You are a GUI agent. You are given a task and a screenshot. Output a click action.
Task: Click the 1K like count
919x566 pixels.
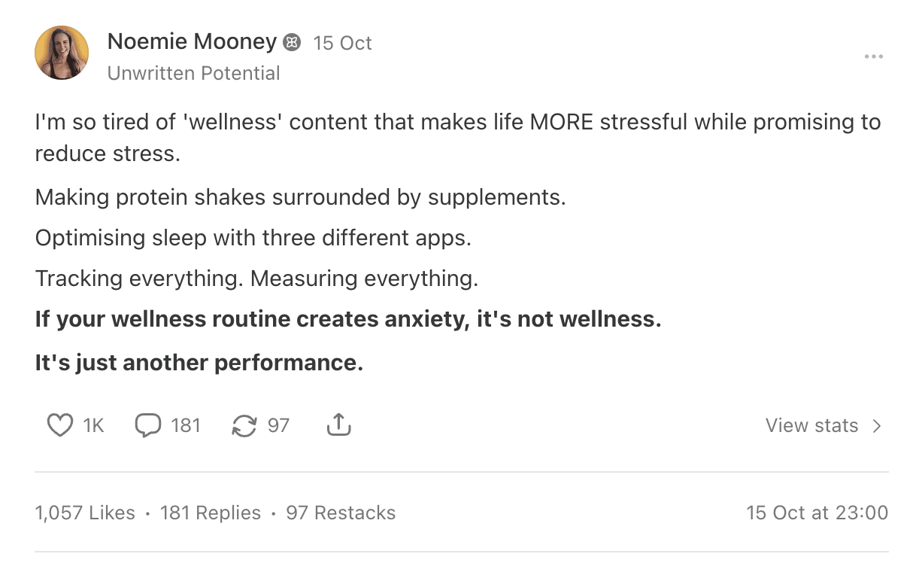pos(93,426)
